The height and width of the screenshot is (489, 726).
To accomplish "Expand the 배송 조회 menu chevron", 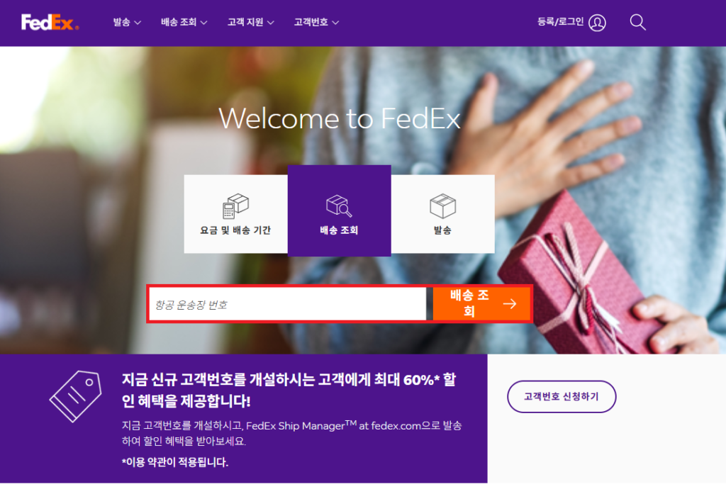I will coord(203,23).
